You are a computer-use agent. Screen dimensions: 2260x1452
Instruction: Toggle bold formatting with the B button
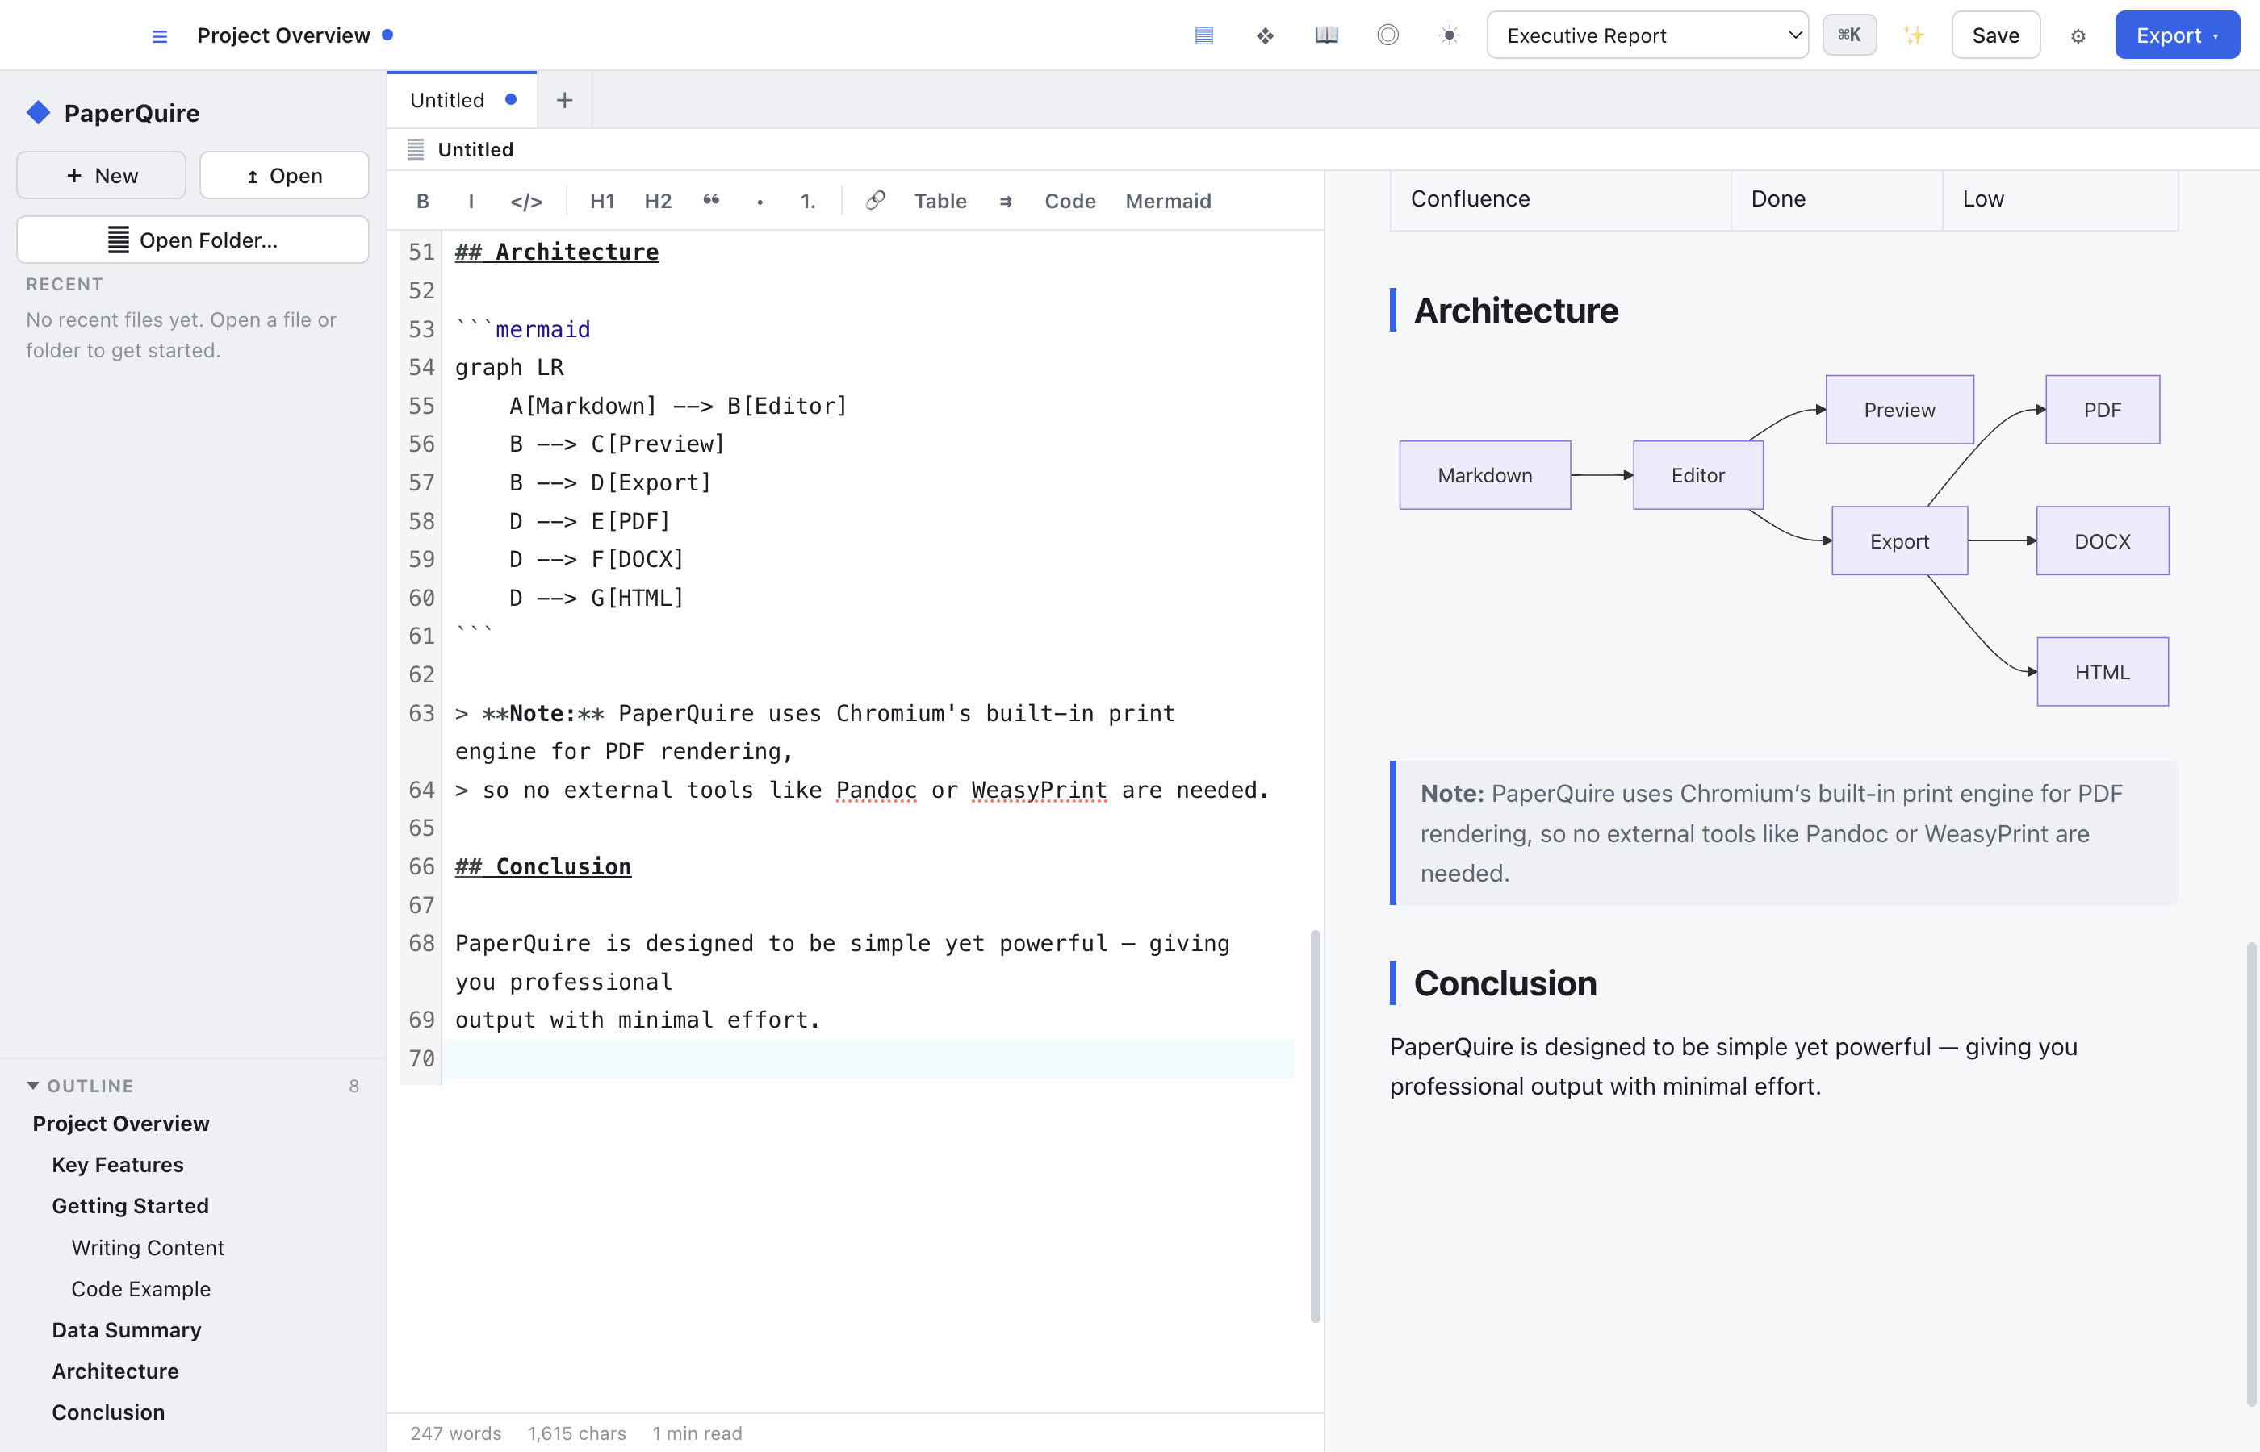click(x=423, y=201)
